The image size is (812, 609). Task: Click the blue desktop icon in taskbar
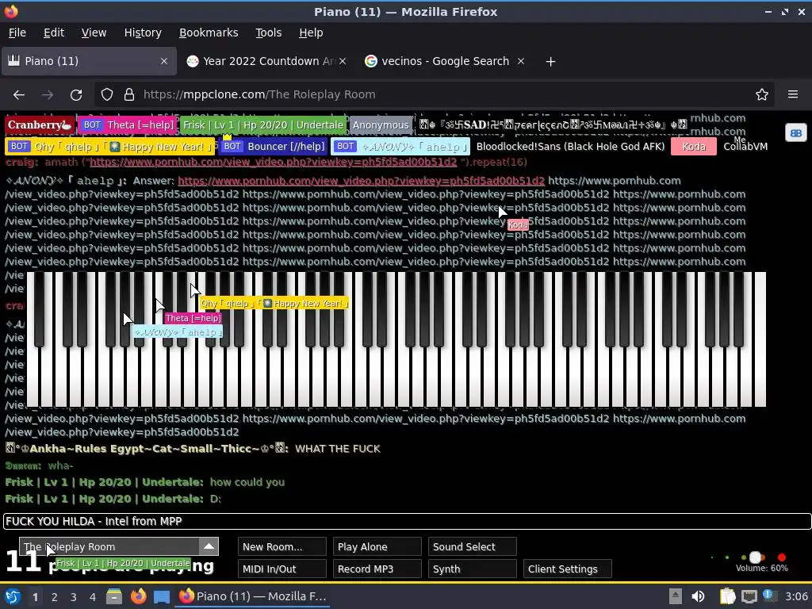[x=162, y=596]
